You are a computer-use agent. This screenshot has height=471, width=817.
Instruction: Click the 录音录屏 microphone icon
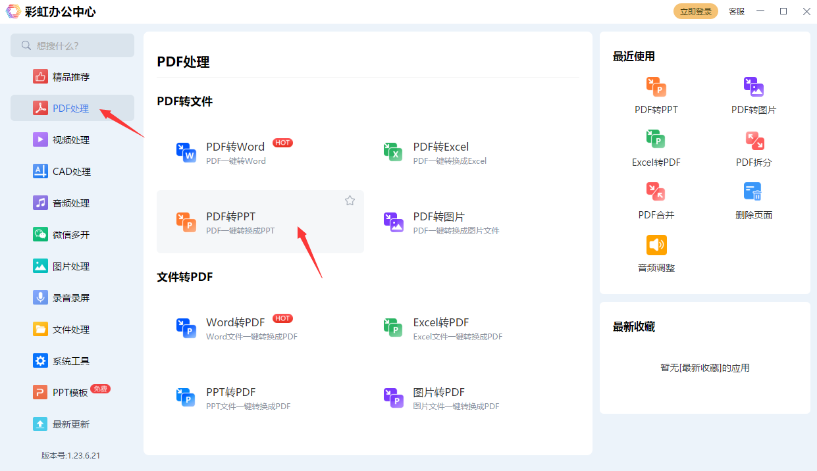click(x=41, y=297)
